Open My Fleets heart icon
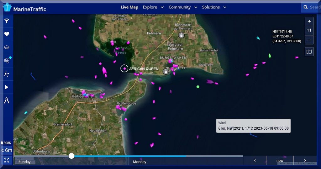This screenshot has width=321, height=169. point(7,34)
